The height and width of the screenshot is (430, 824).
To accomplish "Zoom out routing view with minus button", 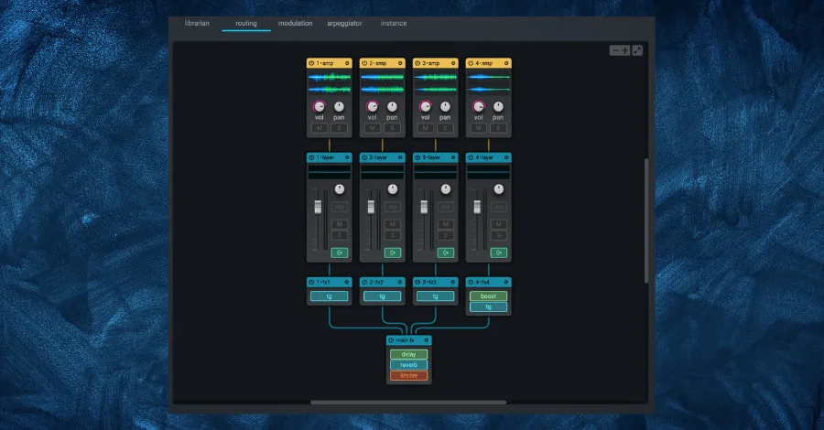I will point(615,50).
